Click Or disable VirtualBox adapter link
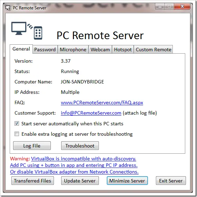This screenshot has width=197, height=197. tap(74, 172)
